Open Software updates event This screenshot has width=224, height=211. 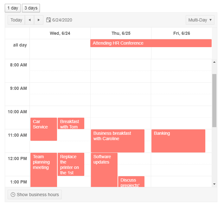click(104, 169)
